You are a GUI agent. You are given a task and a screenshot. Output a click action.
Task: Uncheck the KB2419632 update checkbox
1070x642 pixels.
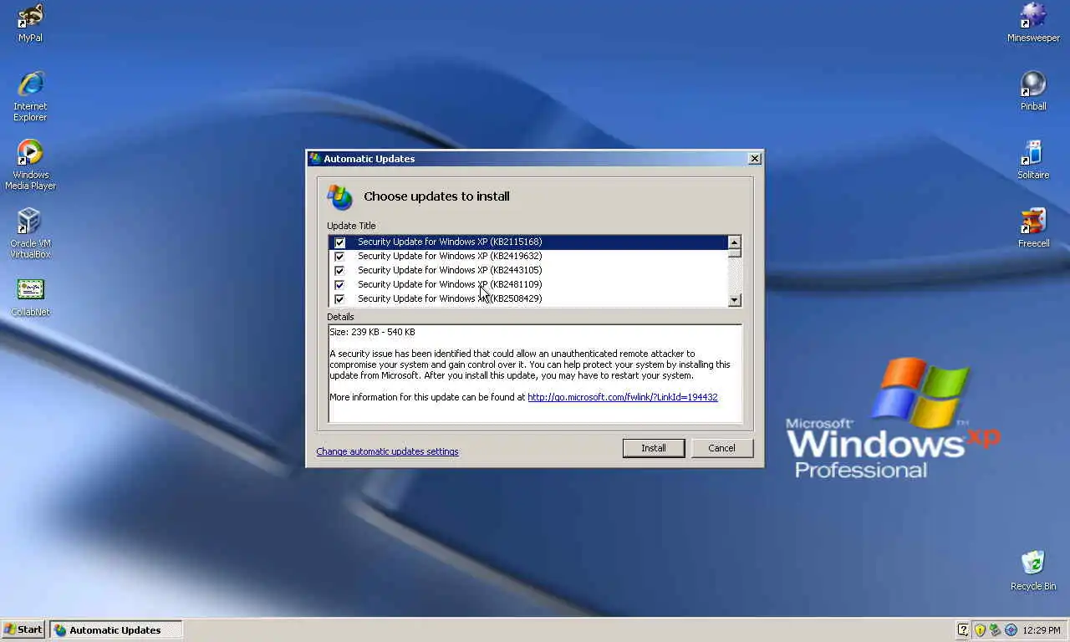coord(339,257)
